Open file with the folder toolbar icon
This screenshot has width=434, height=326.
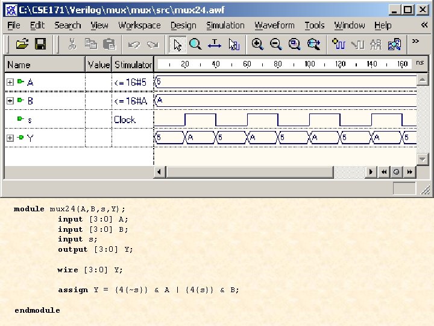(x=22, y=44)
